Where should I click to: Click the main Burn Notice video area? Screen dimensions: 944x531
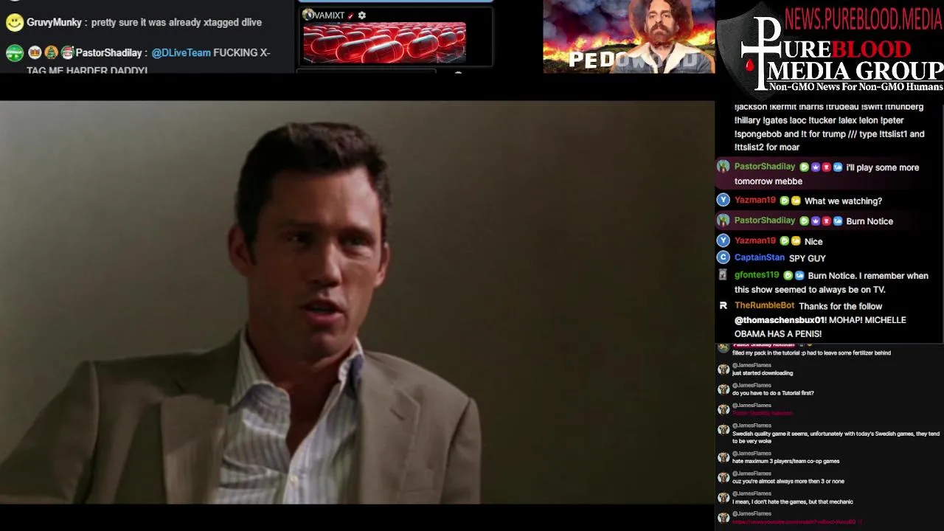357,302
